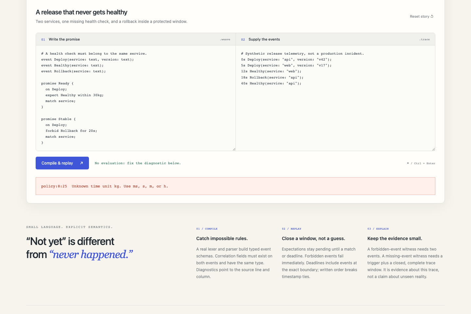Grab the resize handle of the events editor
This screenshot has height=314, width=471.
click(x=433, y=149)
